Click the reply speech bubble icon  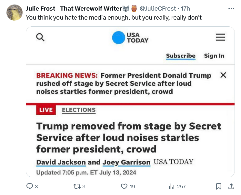(x=29, y=186)
